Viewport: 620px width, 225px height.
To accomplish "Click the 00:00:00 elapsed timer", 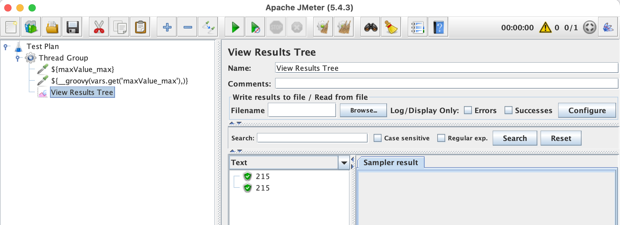I will (517, 28).
